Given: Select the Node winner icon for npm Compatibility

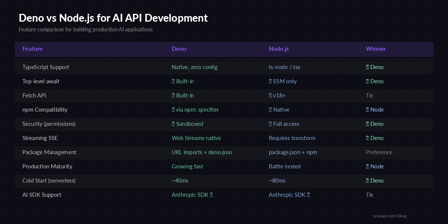Looking at the screenshot, I should coord(368,109).
